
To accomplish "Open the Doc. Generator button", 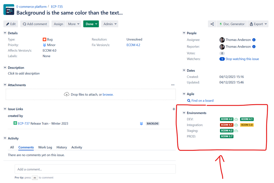I will point(232,24).
